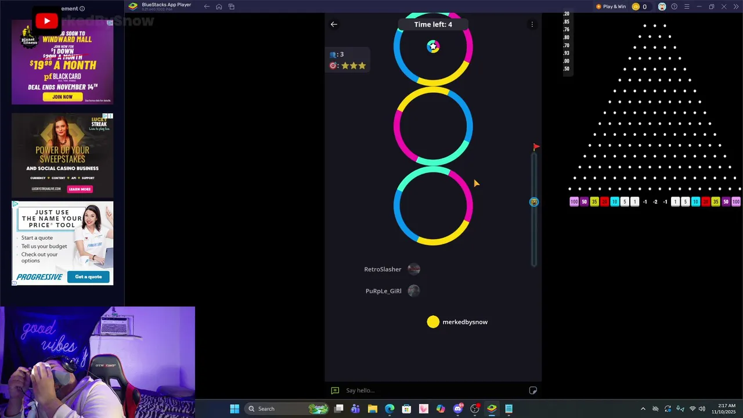
Task: Select PuRpLe_GiRl player avatar
Action: pos(414,291)
